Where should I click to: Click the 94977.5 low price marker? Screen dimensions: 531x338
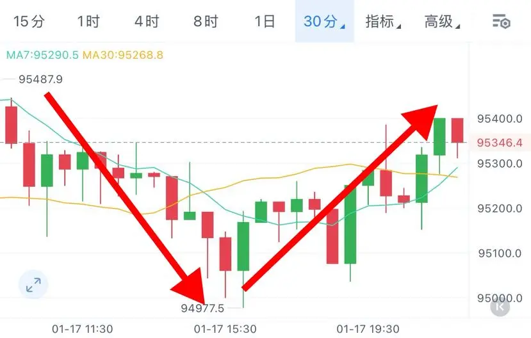click(x=202, y=308)
